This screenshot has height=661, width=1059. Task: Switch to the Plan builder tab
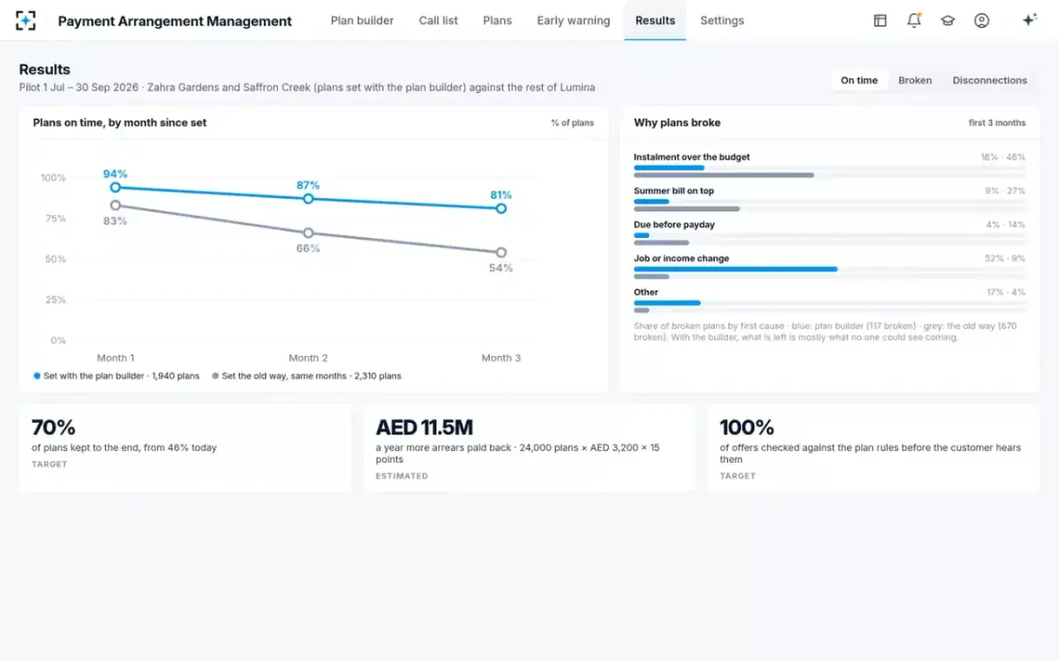(362, 20)
